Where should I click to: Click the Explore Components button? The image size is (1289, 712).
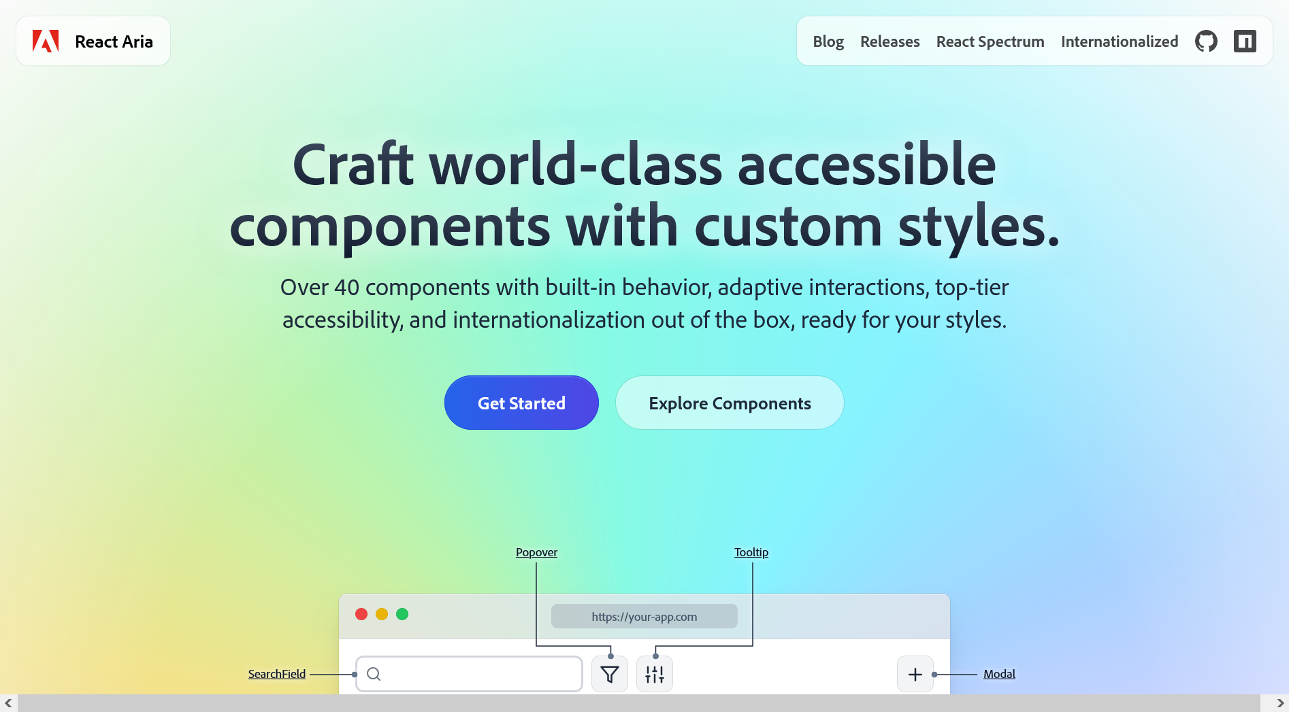(729, 403)
